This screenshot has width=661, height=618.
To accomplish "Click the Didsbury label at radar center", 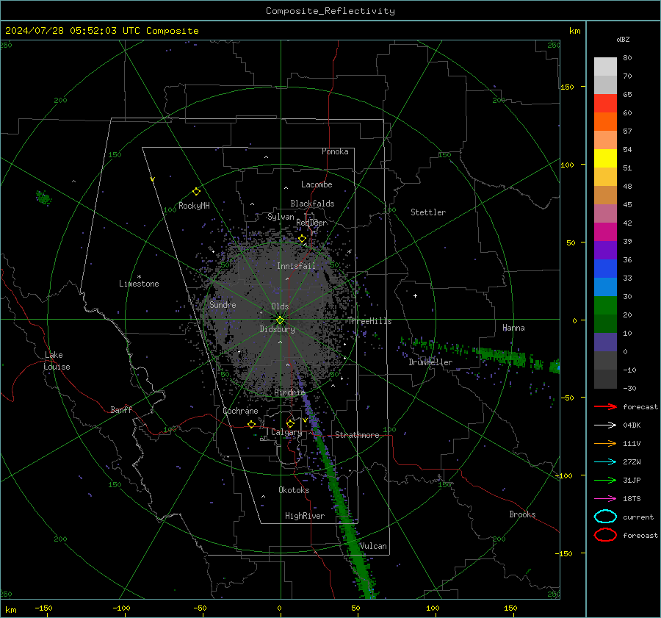I will (x=277, y=329).
